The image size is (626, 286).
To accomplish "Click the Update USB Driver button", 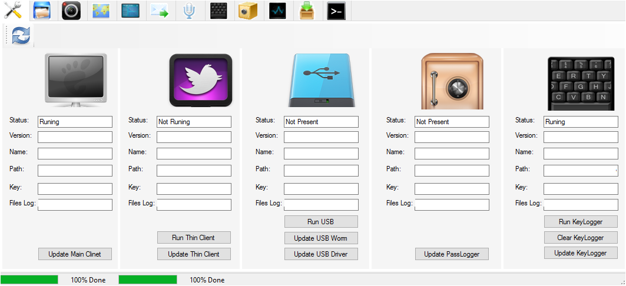I will [x=321, y=254].
